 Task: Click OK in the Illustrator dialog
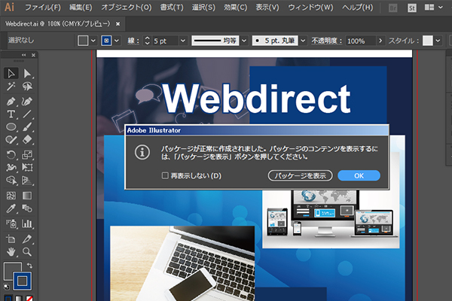359,175
